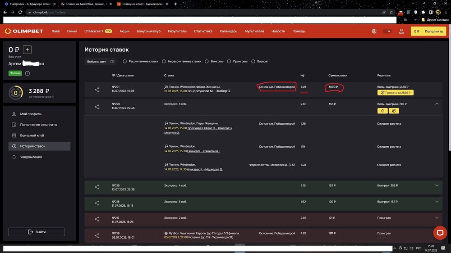451x253 pixels.
Task: Click Продать за 2850 ₽ button
Action: tap(395, 93)
